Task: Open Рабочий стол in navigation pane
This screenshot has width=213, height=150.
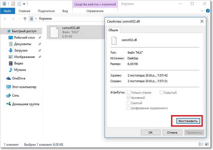Action: coord(24,38)
